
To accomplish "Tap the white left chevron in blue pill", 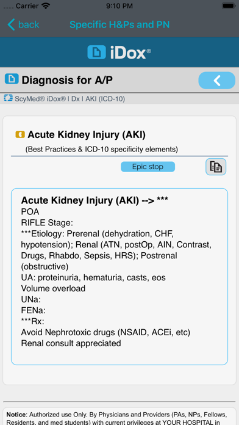I will point(217,81).
